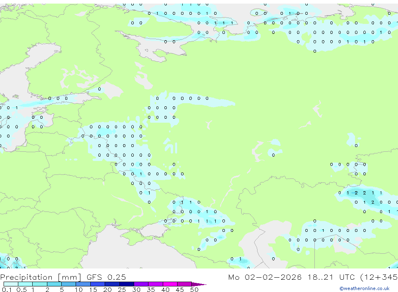The width and height of the screenshot is (398, 292).
Task: Open the weatheronline.co.uk copyright link
Action: 365,288
